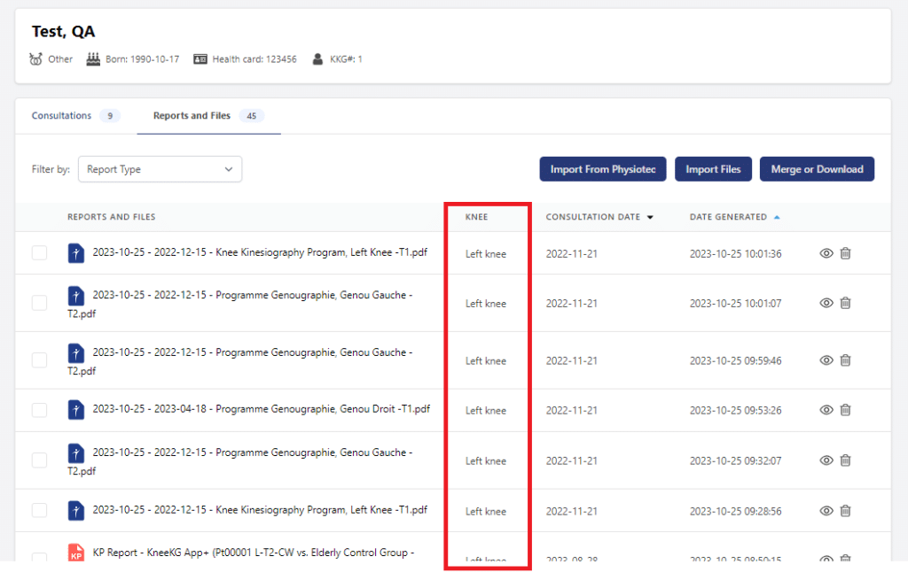Select checkbox for report generated 10:01:36
Viewport: 908px width, 580px height.
coord(39,252)
